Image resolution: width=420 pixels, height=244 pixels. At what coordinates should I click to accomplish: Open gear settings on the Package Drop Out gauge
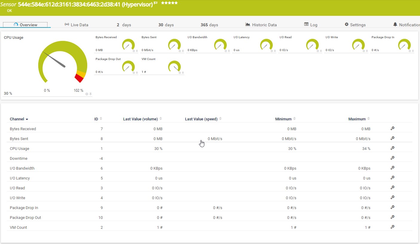(134, 73)
